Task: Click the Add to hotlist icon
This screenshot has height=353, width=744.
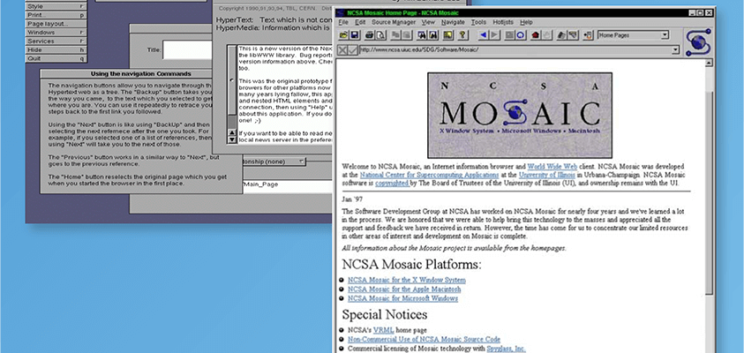Action: pos(587,35)
